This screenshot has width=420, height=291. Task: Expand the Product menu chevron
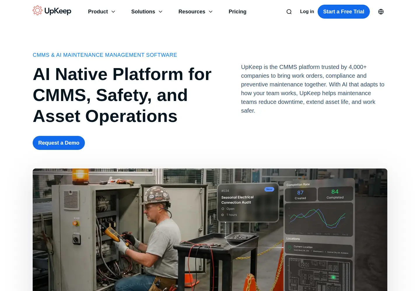pyautogui.click(x=113, y=12)
